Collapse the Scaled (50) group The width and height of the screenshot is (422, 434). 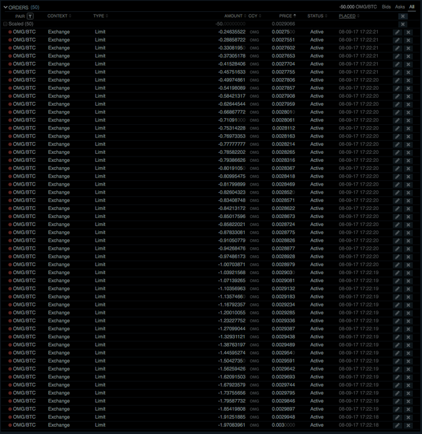(5, 24)
